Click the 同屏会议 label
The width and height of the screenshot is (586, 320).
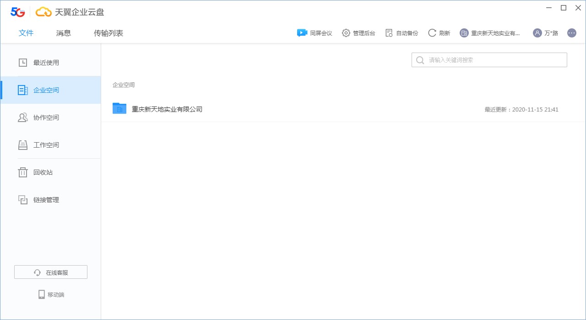(x=321, y=33)
